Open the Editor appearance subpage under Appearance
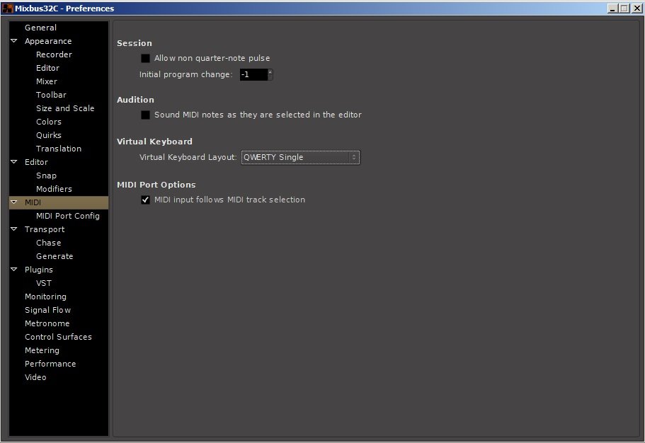Image resolution: width=645 pixels, height=443 pixels. tap(47, 68)
